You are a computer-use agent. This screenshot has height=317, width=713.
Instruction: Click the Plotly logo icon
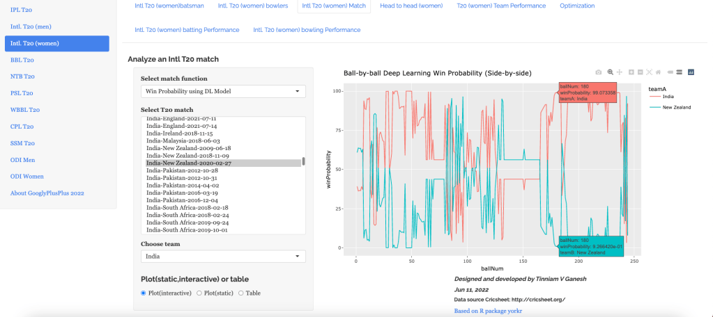point(691,72)
